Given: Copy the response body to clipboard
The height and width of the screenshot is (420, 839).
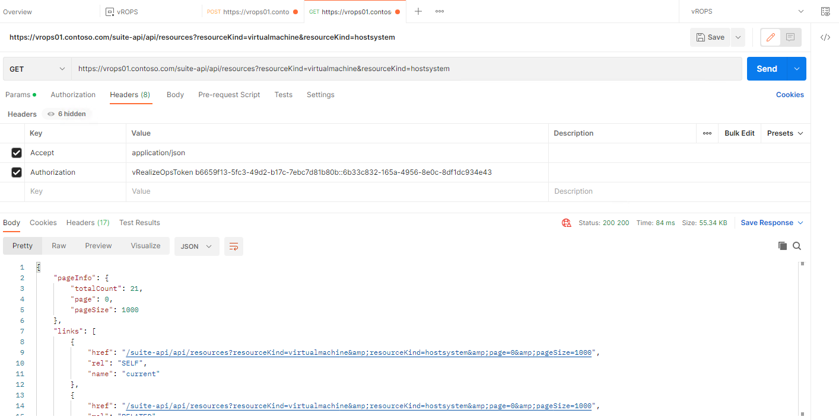Looking at the screenshot, I should [x=783, y=246].
